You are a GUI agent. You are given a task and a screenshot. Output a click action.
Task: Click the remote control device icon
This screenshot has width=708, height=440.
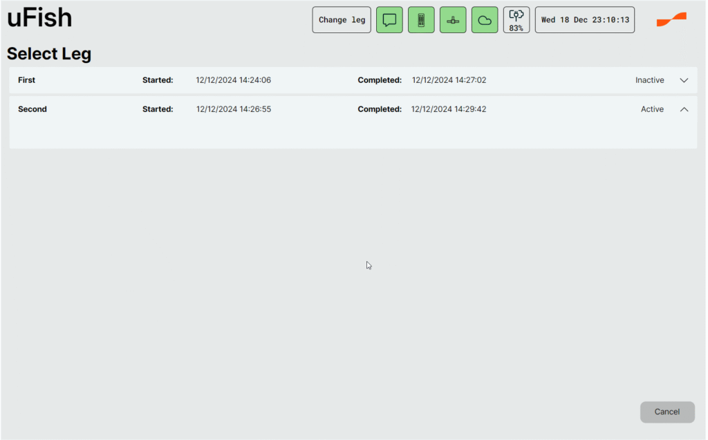tap(421, 20)
